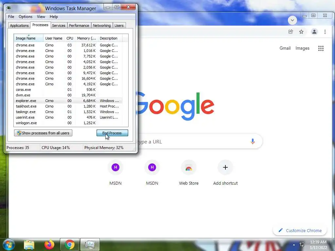Click the CPU Usage: 14% status
335x251 pixels.
point(56,148)
